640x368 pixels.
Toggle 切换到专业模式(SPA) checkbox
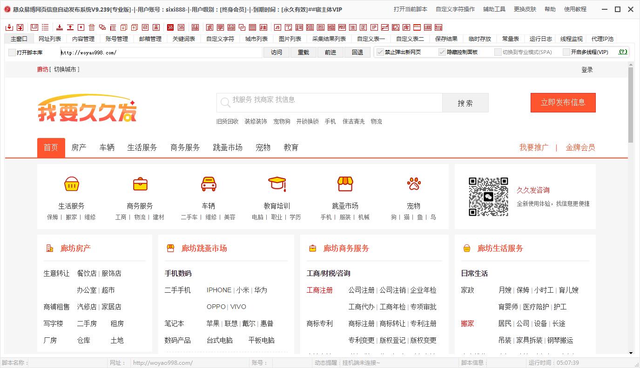[498, 52]
